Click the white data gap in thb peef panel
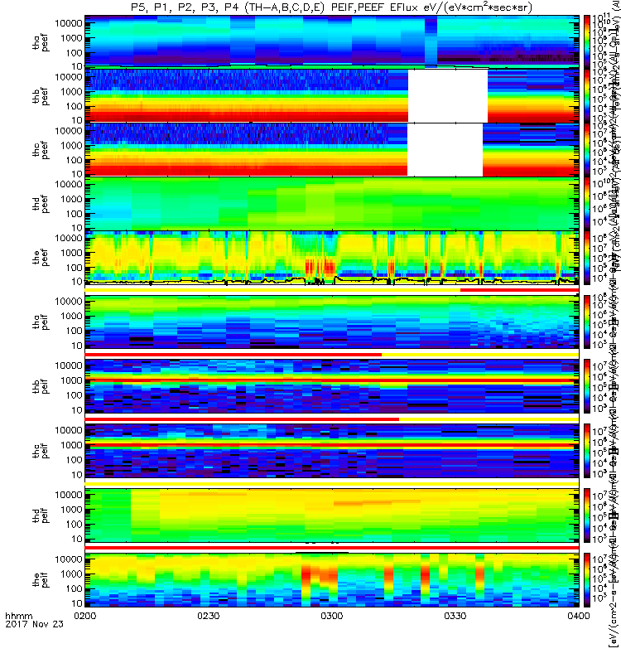Viewport: 621px width, 663px height. 448,96
